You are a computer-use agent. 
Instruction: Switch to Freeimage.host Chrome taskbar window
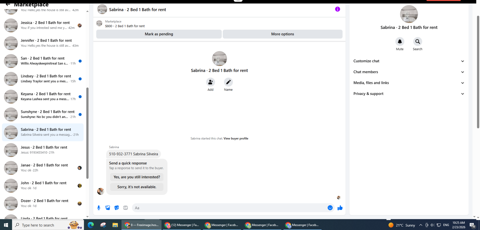point(141,225)
